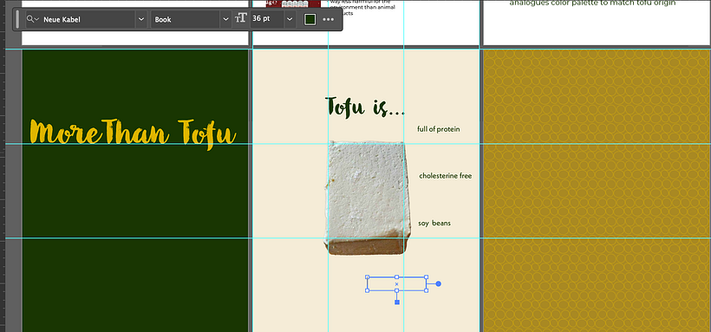Expand the Book font style dropdown

point(225,19)
